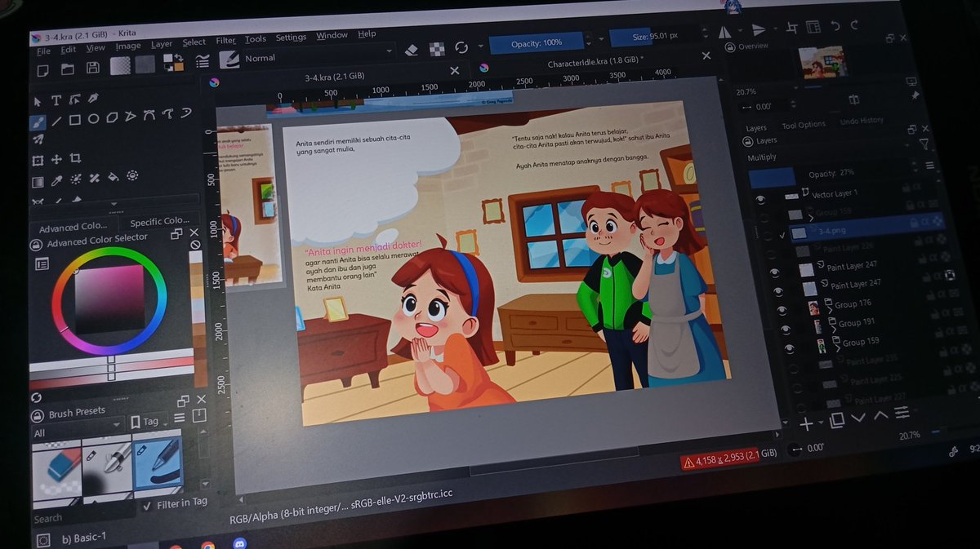Open layer properties icon at panel bottom
The height and width of the screenshot is (549, 980).
tap(902, 414)
